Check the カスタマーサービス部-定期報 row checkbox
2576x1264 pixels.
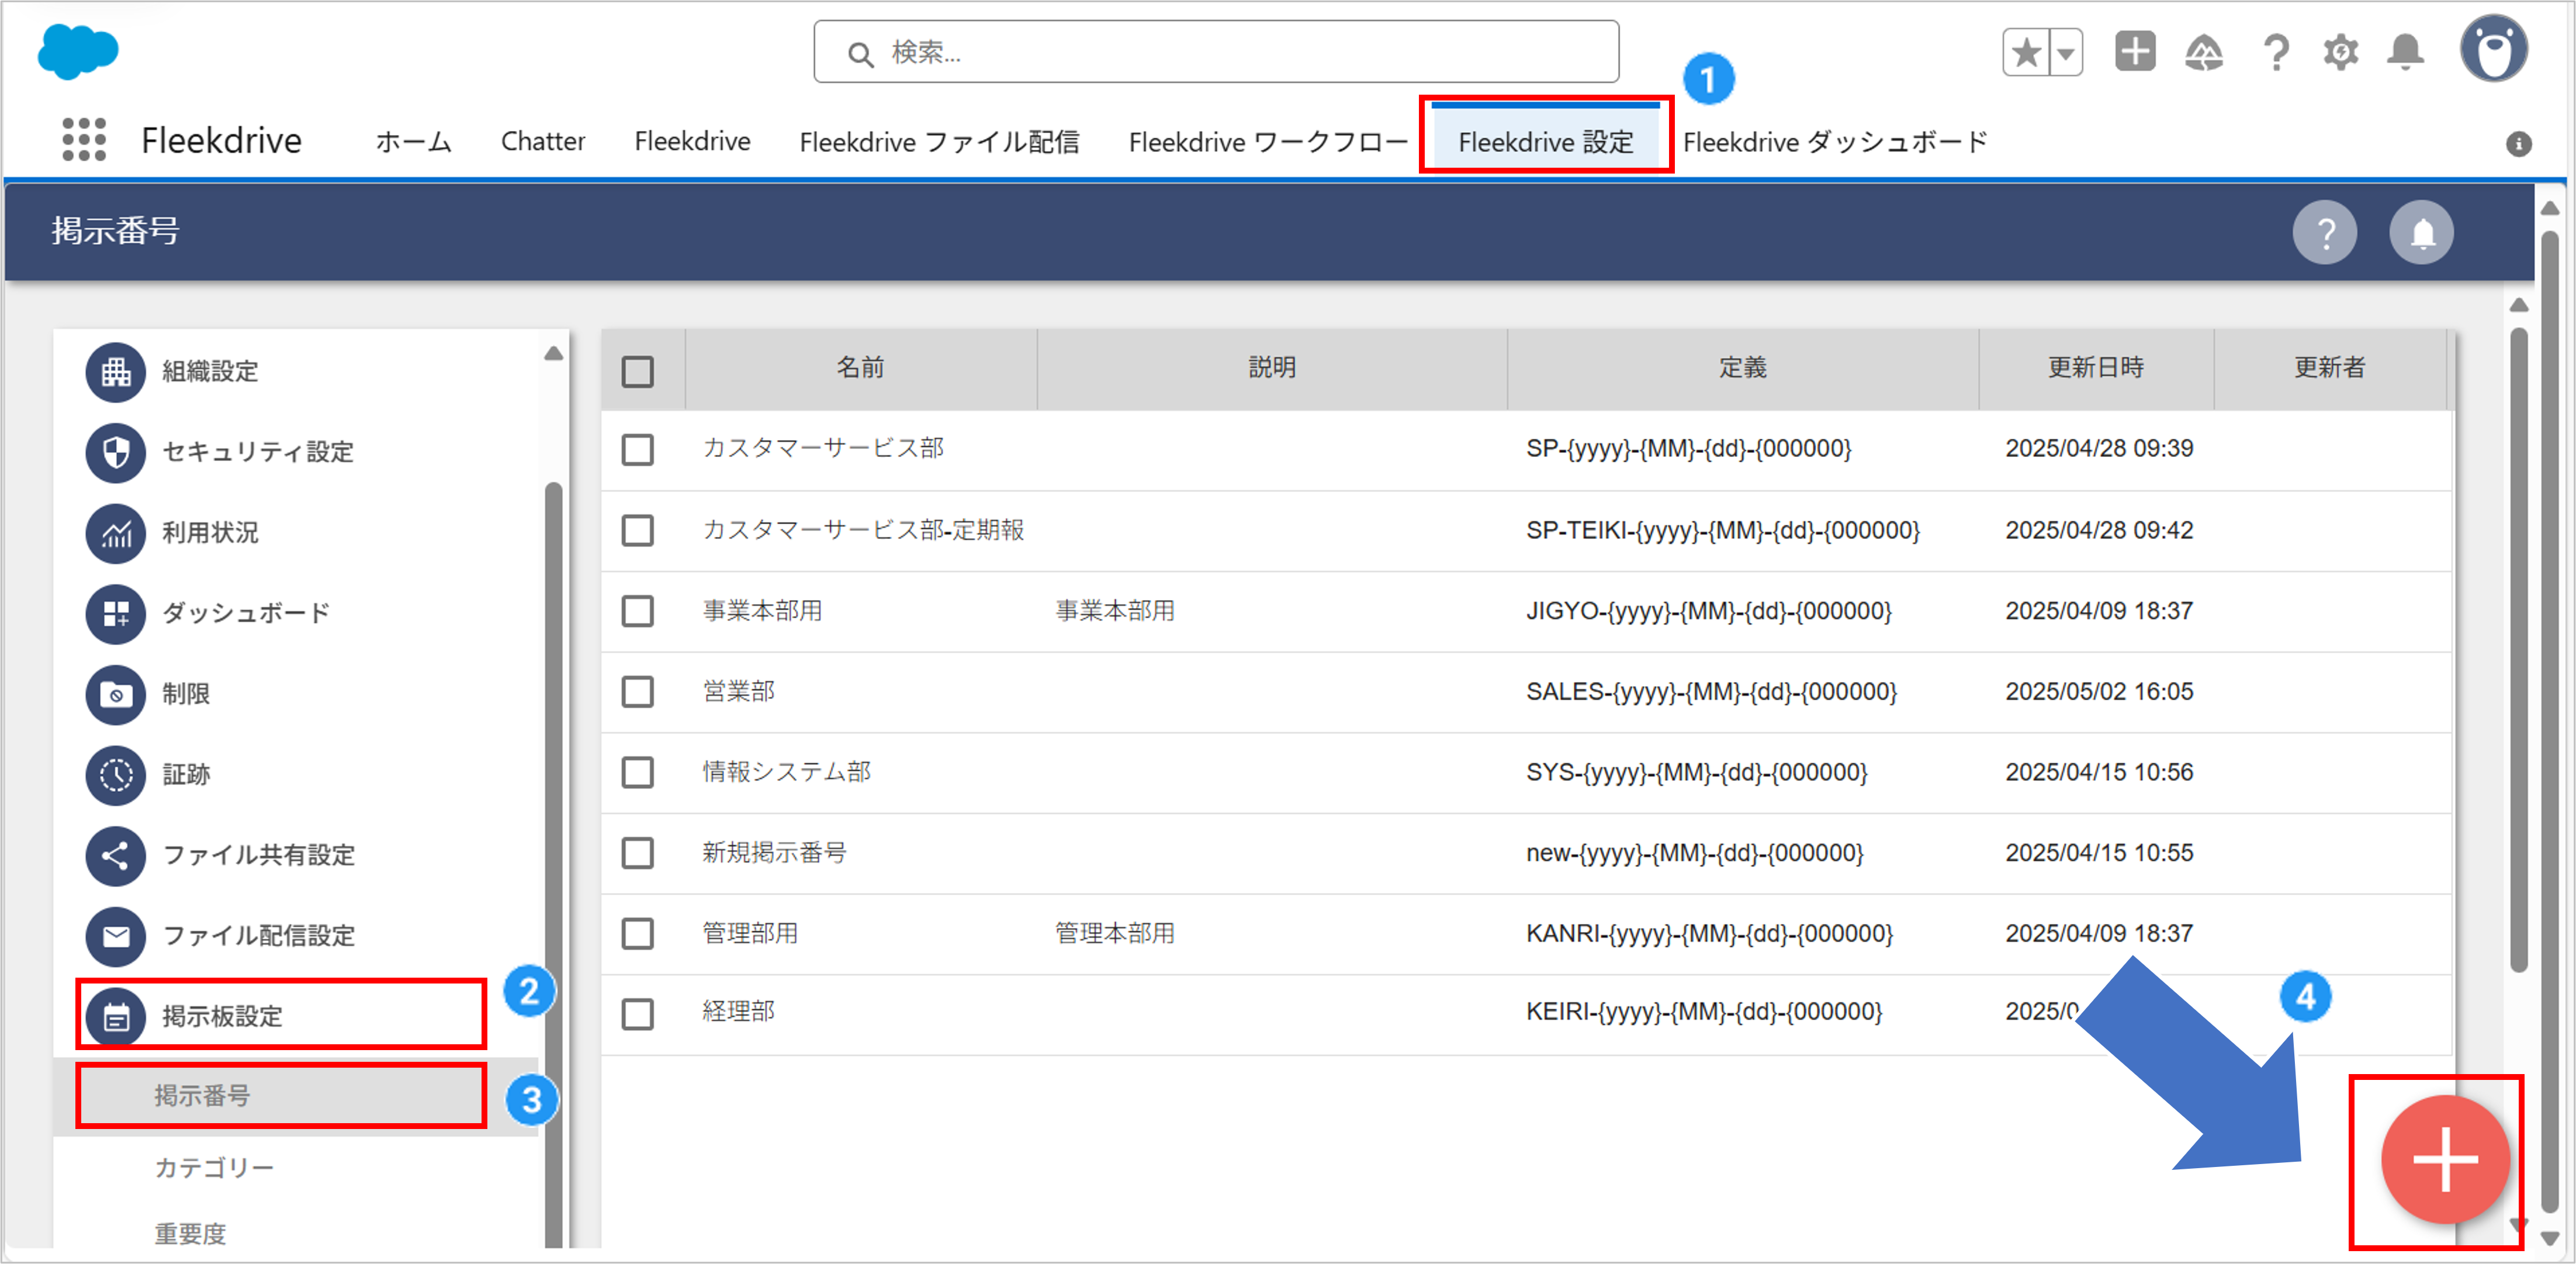(638, 530)
